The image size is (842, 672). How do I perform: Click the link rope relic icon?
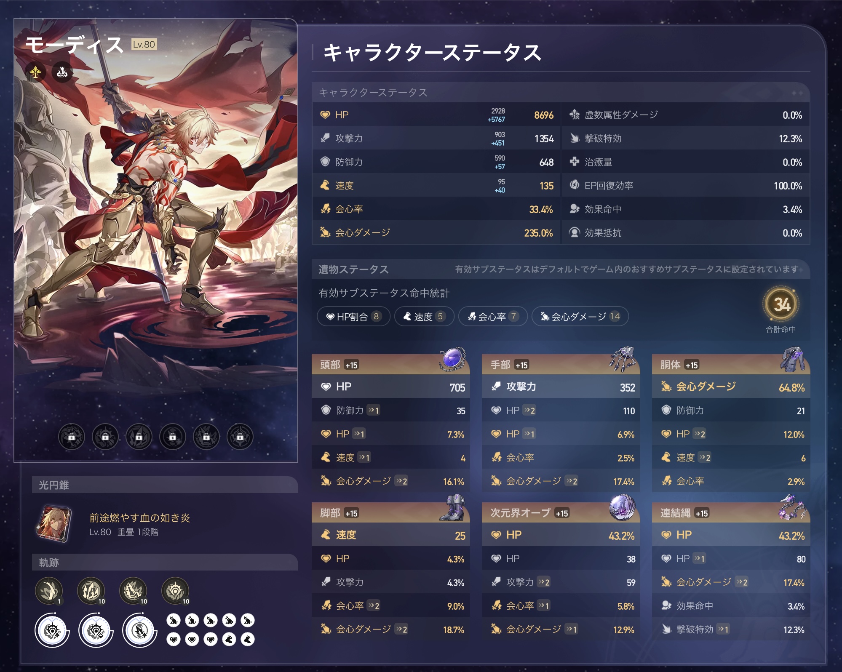click(792, 507)
